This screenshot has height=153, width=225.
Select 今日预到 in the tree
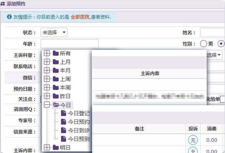pos(78,139)
